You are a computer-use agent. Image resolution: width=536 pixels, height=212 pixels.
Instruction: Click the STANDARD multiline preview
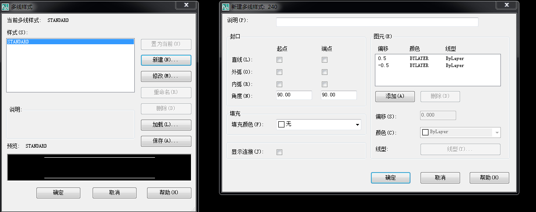[x=99, y=167]
